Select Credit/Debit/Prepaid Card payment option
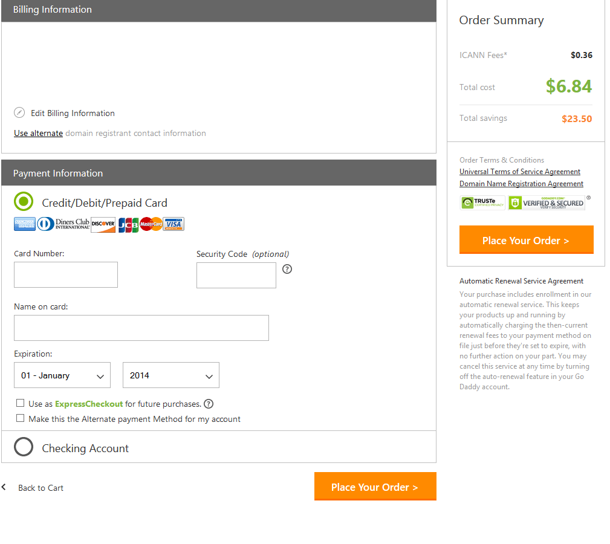The height and width of the screenshot is (544, 610). 24,202
